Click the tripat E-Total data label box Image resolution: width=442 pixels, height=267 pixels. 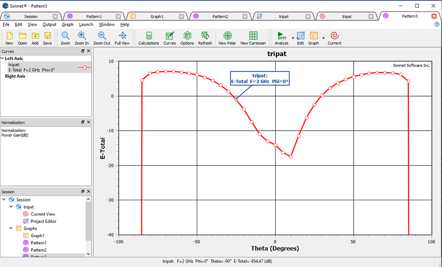tap(259, 78)
